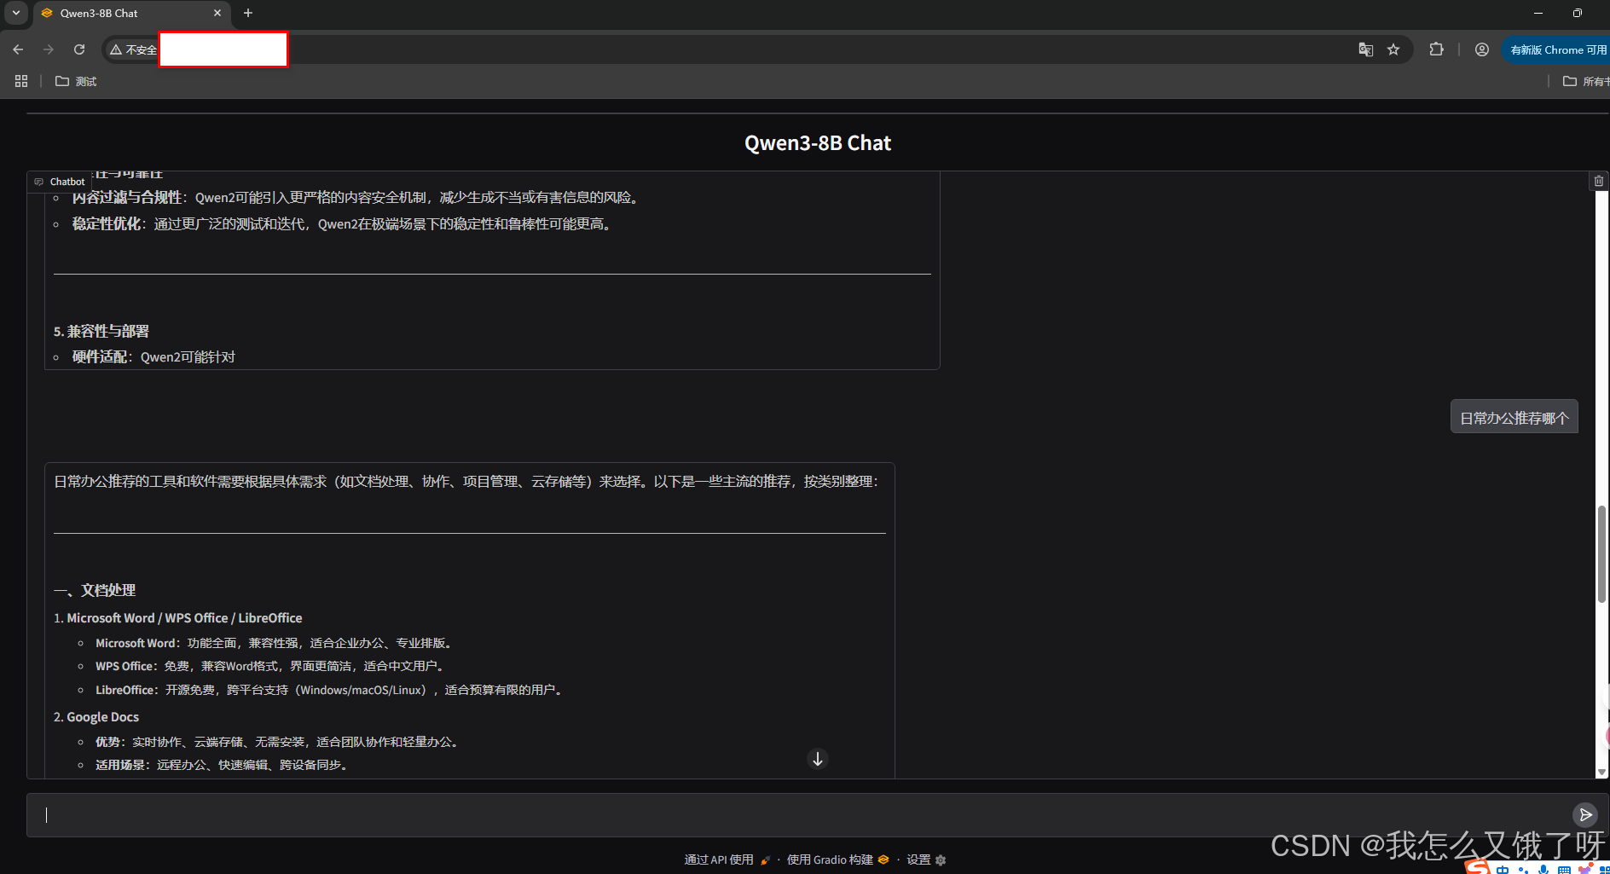Viewport: 1610px width, 874px height.
Task: Minimize the Chrome window
Action: point(1538,13)
